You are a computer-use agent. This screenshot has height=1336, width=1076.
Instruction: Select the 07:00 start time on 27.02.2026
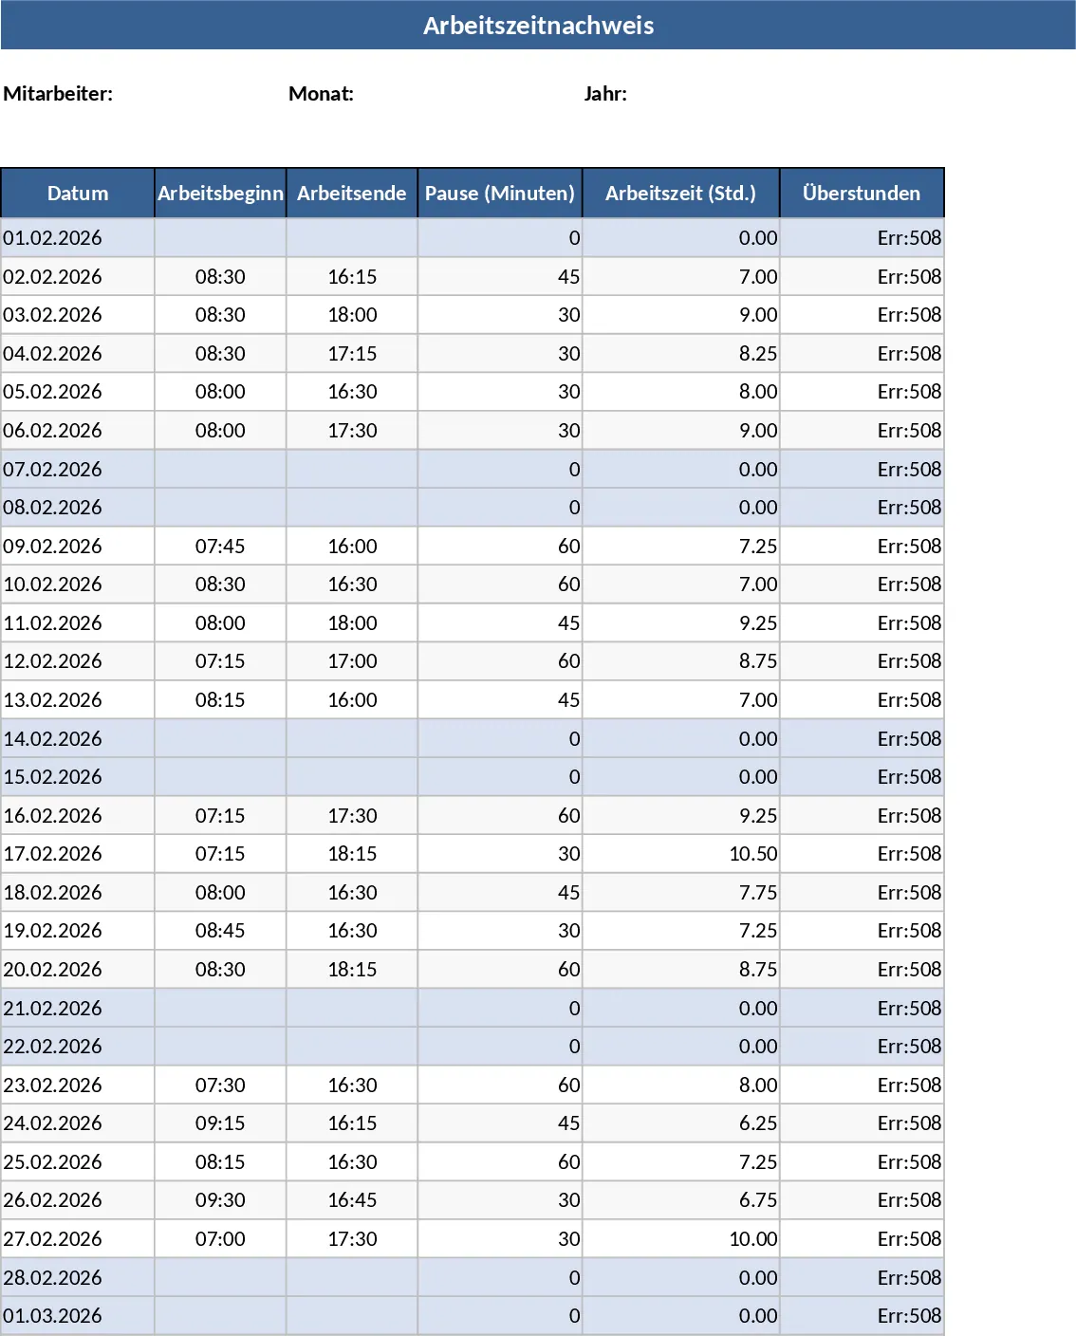point(220,1238)
